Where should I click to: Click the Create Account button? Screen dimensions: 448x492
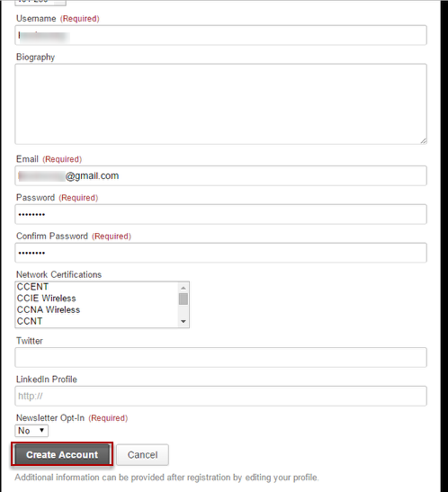click(x=62, y=454)
